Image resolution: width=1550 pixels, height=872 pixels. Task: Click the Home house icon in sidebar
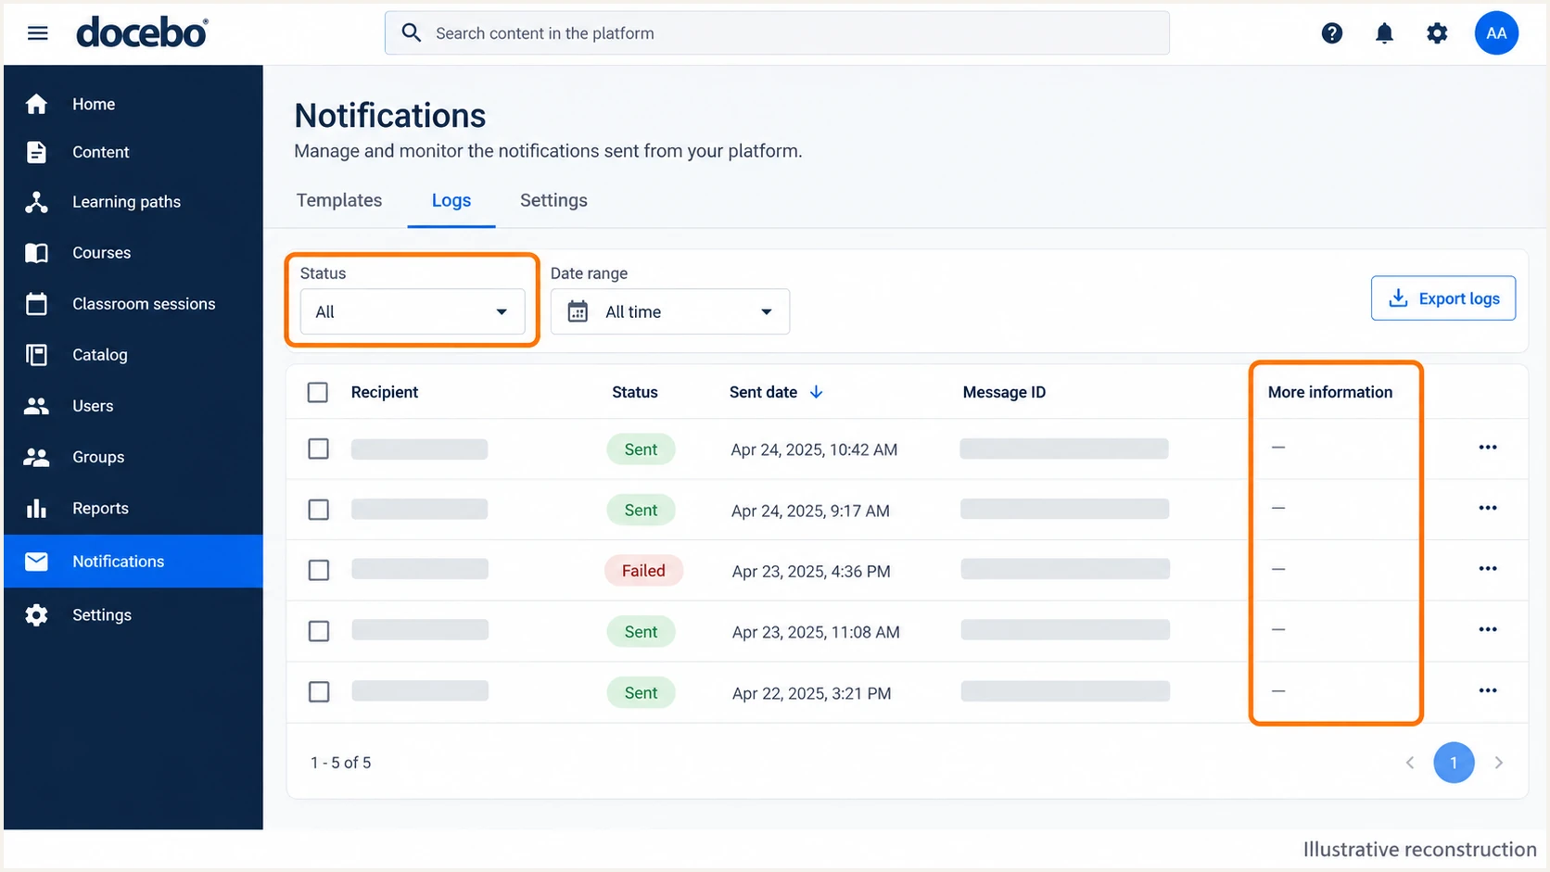[36, 104]
